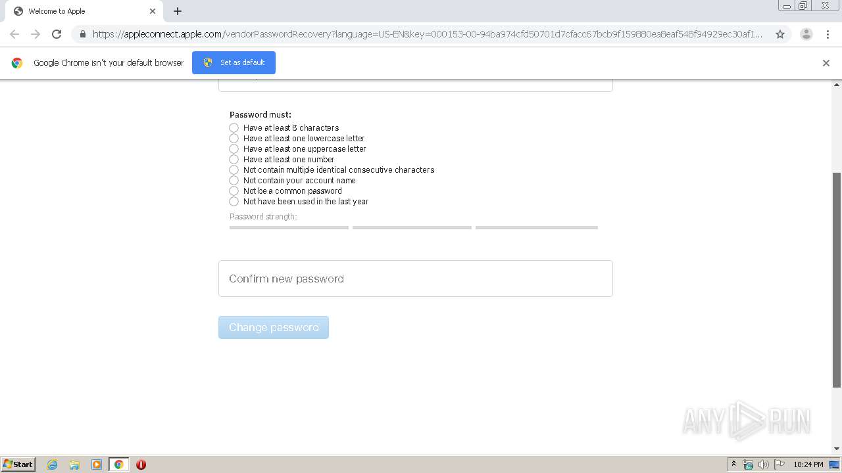Show hidden system tray icons
This screenshot has height=473, width=842.
point(733,464)
